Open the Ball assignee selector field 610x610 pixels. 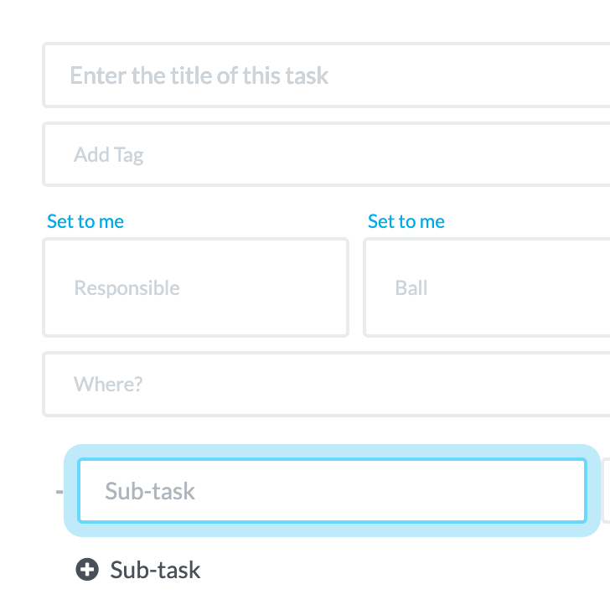[487, 287]
